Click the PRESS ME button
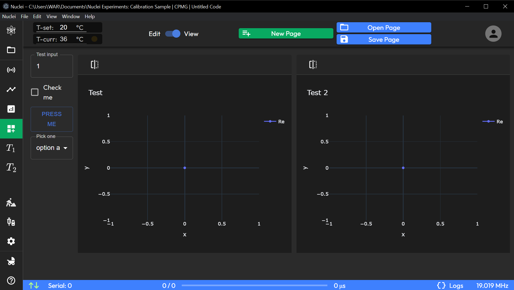The image size is (514, 290). (52, 119)
